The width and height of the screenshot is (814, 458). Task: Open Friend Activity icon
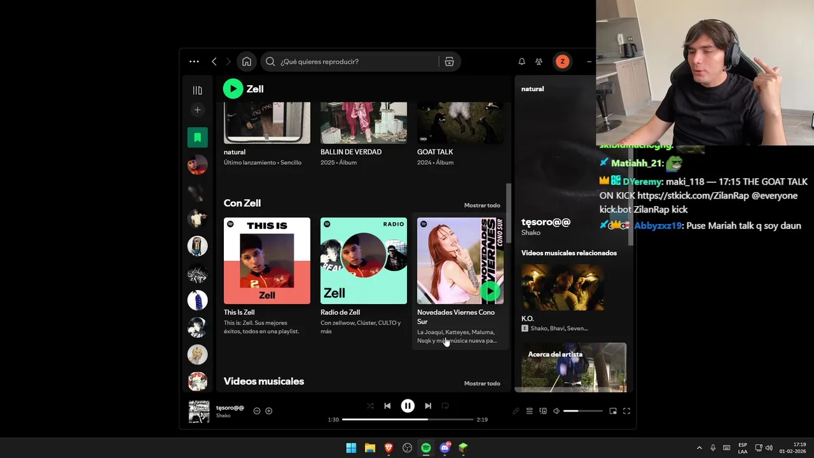[x=539, y=62]
